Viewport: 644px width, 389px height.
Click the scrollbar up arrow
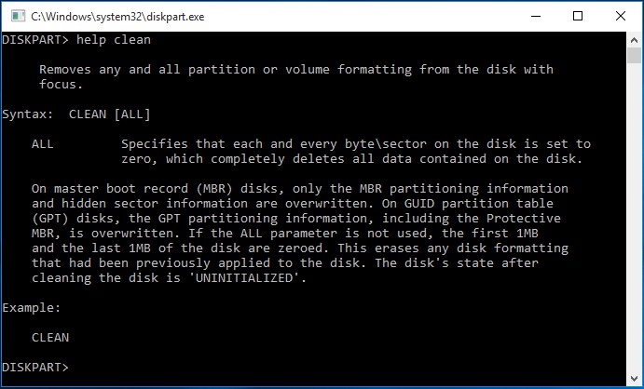[x=634, y=40]
